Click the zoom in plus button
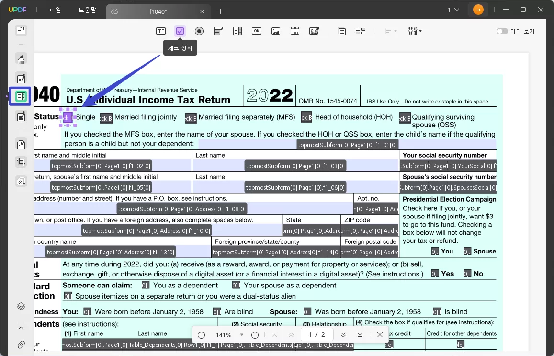The height and width of the screenshot is (356, 554). [x=255, y=335]
